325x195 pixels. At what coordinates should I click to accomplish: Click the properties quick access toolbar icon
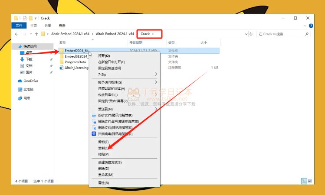25,18
